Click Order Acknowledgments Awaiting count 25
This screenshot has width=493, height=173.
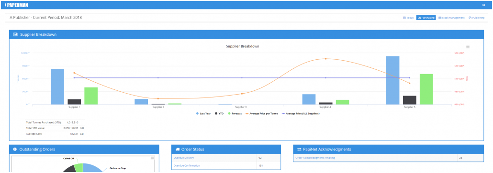pyautogui.click(x=460, y=158)
